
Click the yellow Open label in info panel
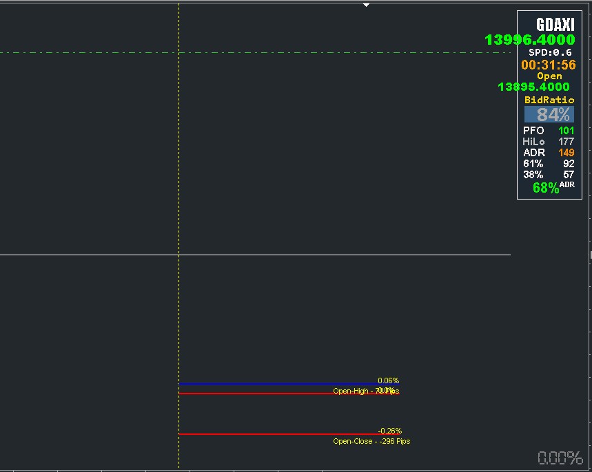click(x=549, y=76)
